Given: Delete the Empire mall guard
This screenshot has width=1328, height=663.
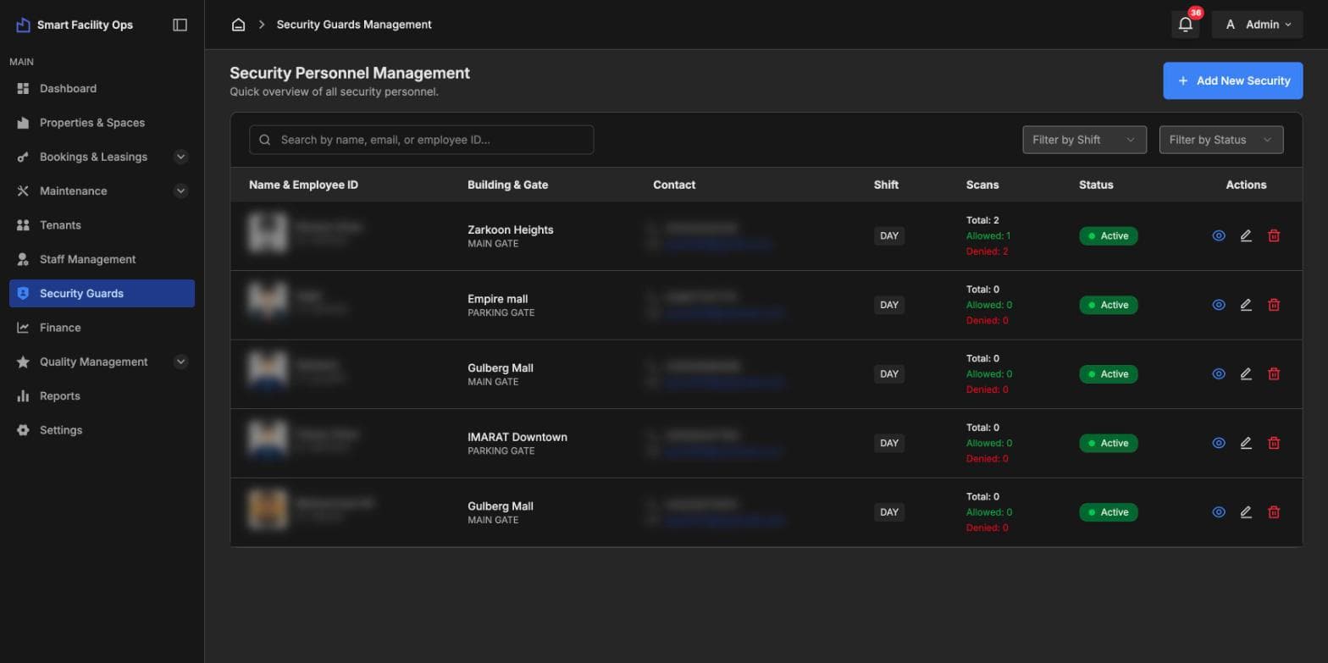Looking at the screenshot, I should pos(1274,305).
